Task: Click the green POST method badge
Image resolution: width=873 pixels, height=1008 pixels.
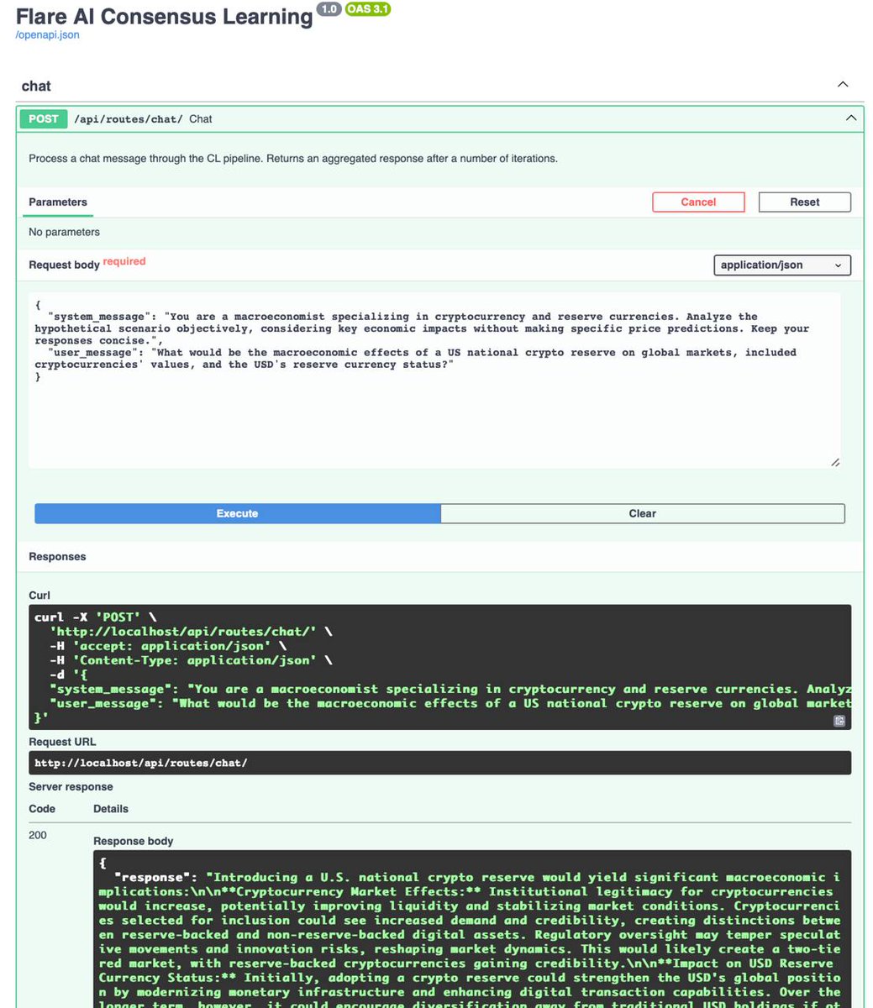Action: coord(44,118)
